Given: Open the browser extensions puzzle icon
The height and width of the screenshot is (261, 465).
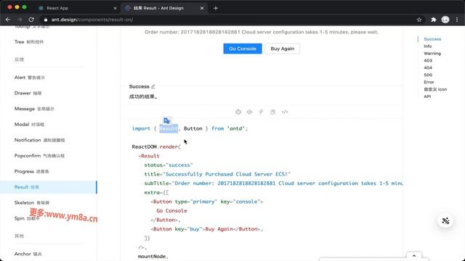Looking at the screenshot, I should [434, 20].
